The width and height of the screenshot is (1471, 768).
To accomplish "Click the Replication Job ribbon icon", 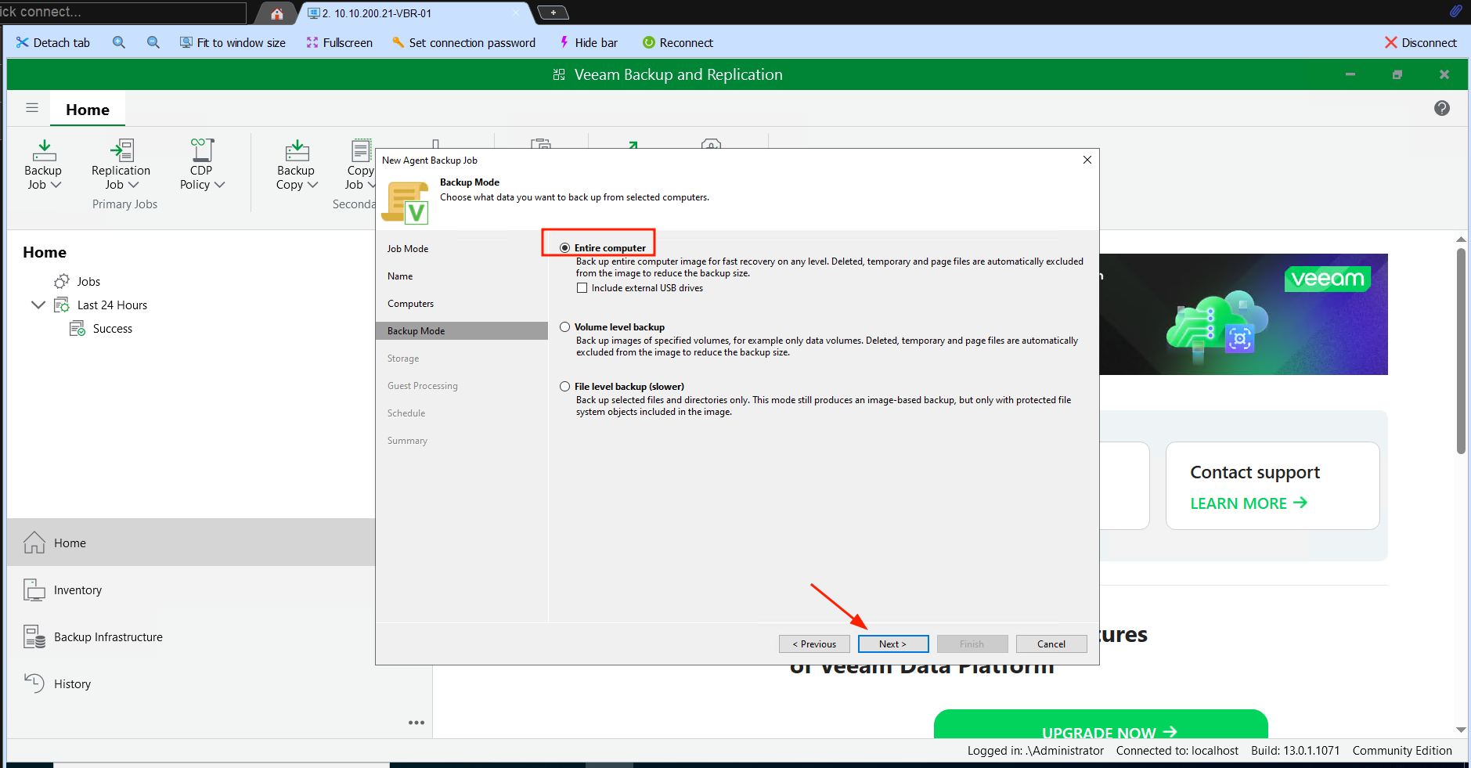I will point(121,150).
